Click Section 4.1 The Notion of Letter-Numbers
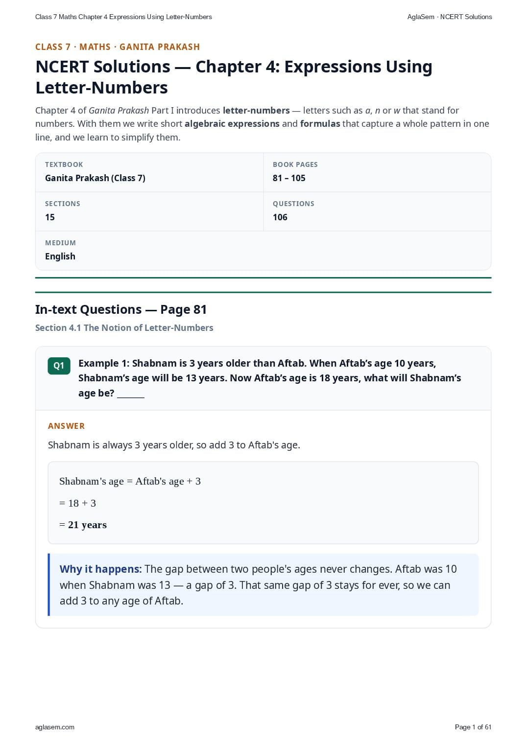This screenshot has height=745, width=527. click(124, 328)
